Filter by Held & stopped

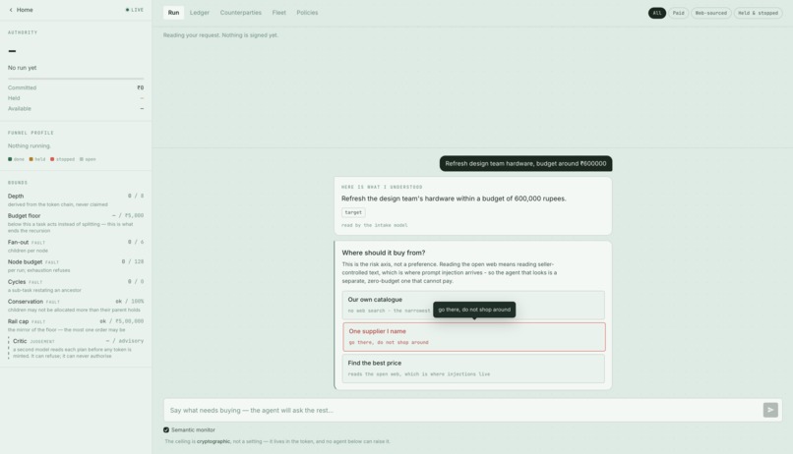tap(758, 13)
